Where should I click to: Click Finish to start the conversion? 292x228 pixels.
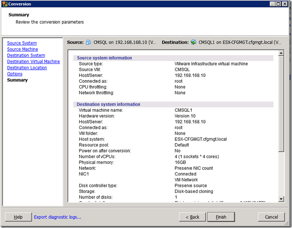coord(221,217)
